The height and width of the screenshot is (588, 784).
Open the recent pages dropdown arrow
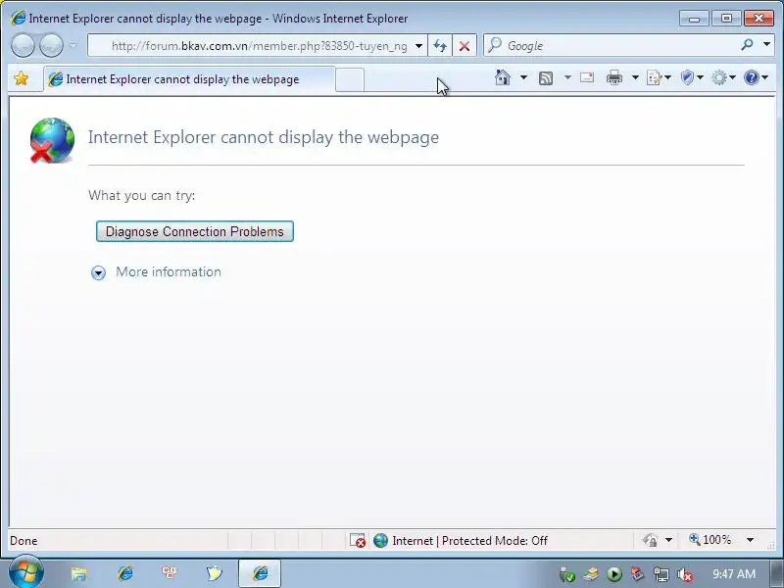click(73, 45)
